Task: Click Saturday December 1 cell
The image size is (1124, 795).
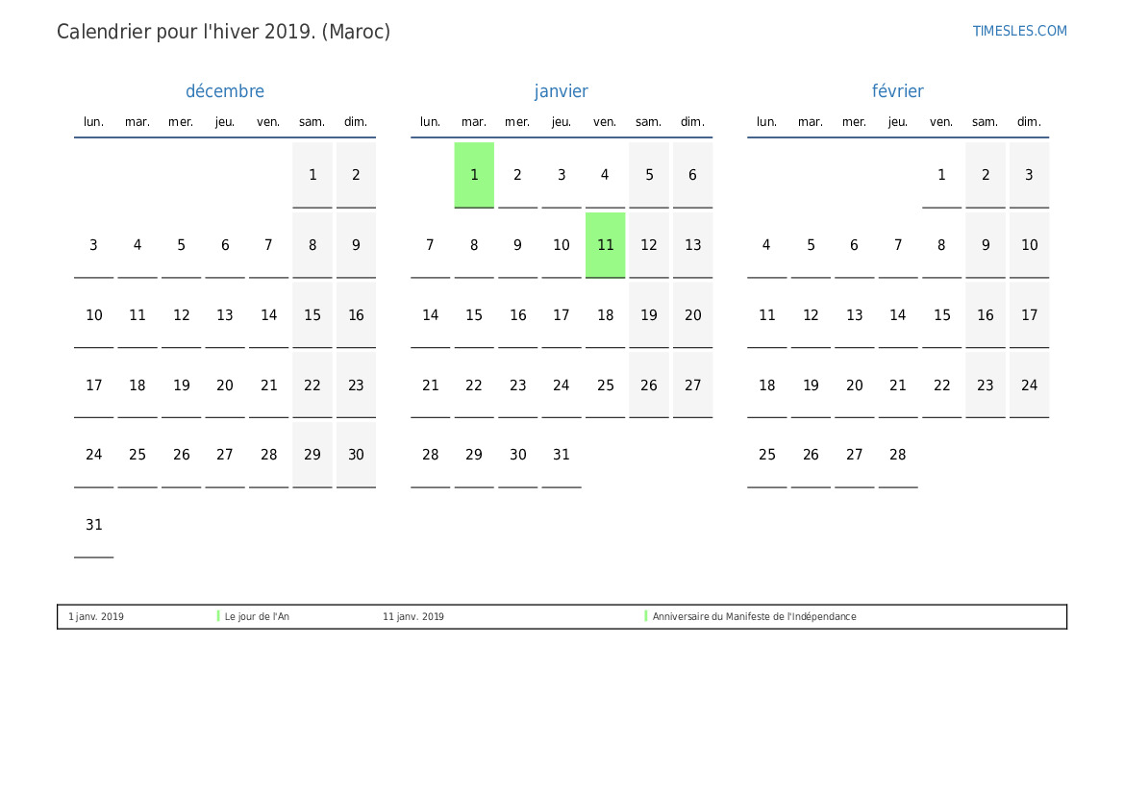Action: [312, 175]
